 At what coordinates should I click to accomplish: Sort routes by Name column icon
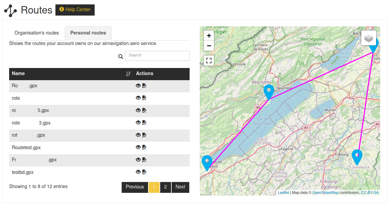coord(128,74)
